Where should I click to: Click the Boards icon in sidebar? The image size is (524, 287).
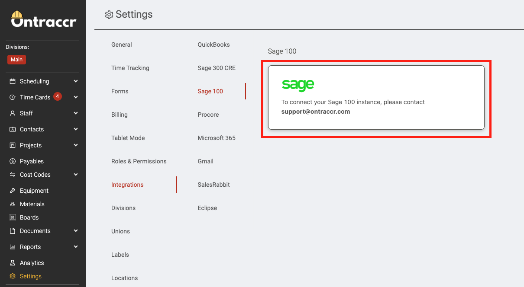click(x=13, y=217)
